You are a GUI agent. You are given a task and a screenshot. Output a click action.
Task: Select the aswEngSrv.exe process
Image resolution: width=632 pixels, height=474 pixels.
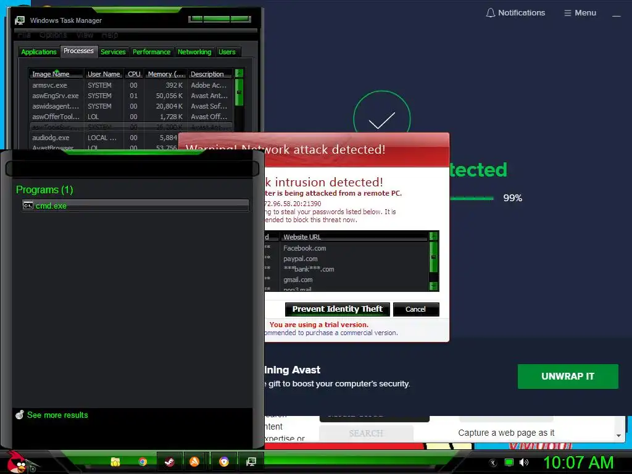tap(131, 96)
